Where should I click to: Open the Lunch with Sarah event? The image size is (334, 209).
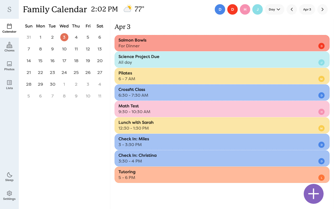point(222,125)
